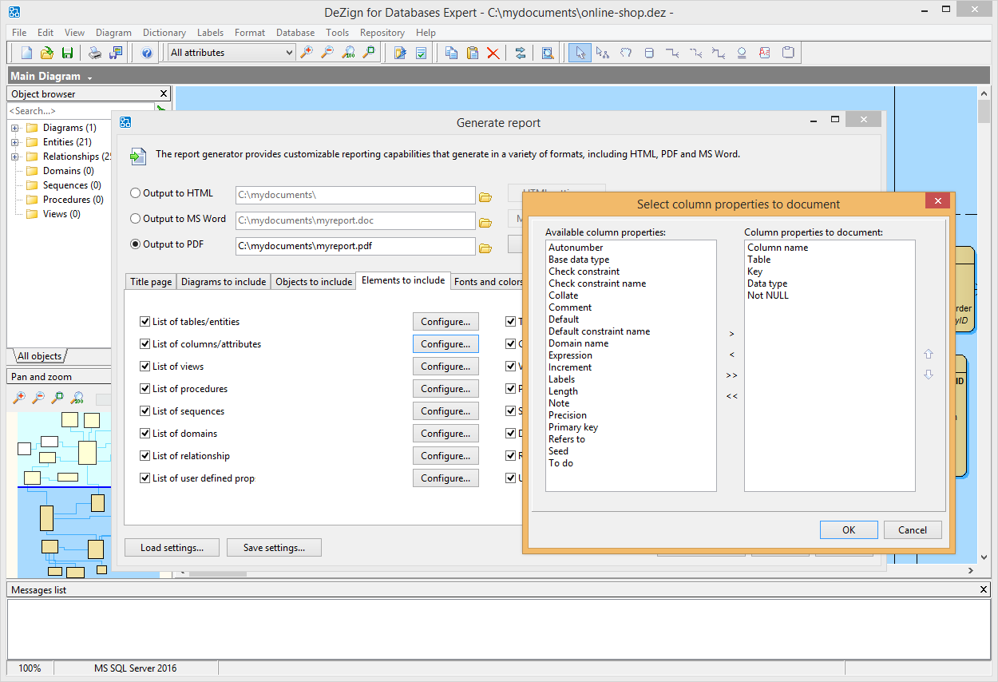Click double left arrows to remove all properties
This screenshot has height=682, width=998.
coord(732,396)
